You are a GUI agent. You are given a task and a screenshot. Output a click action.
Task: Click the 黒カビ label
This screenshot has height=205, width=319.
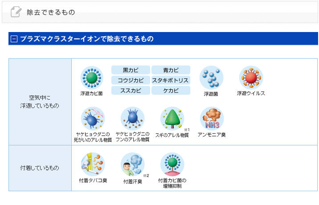point(131,70)
